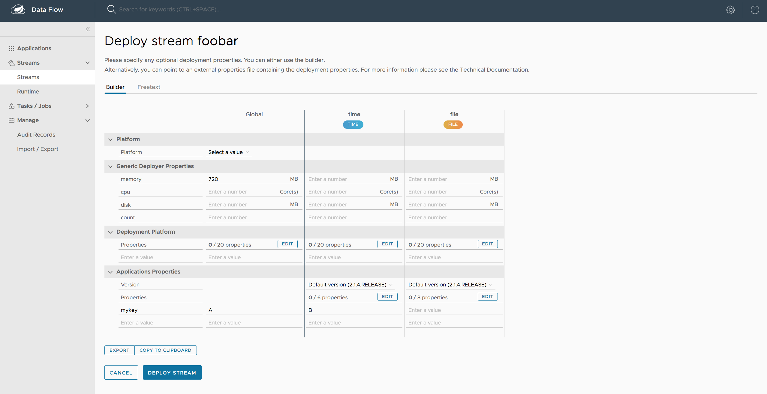Collapse the left navigation sidebar

86,29
